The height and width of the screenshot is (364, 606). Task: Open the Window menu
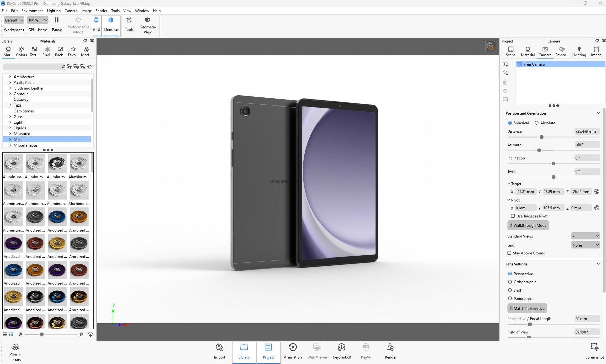tap(142, 11)
